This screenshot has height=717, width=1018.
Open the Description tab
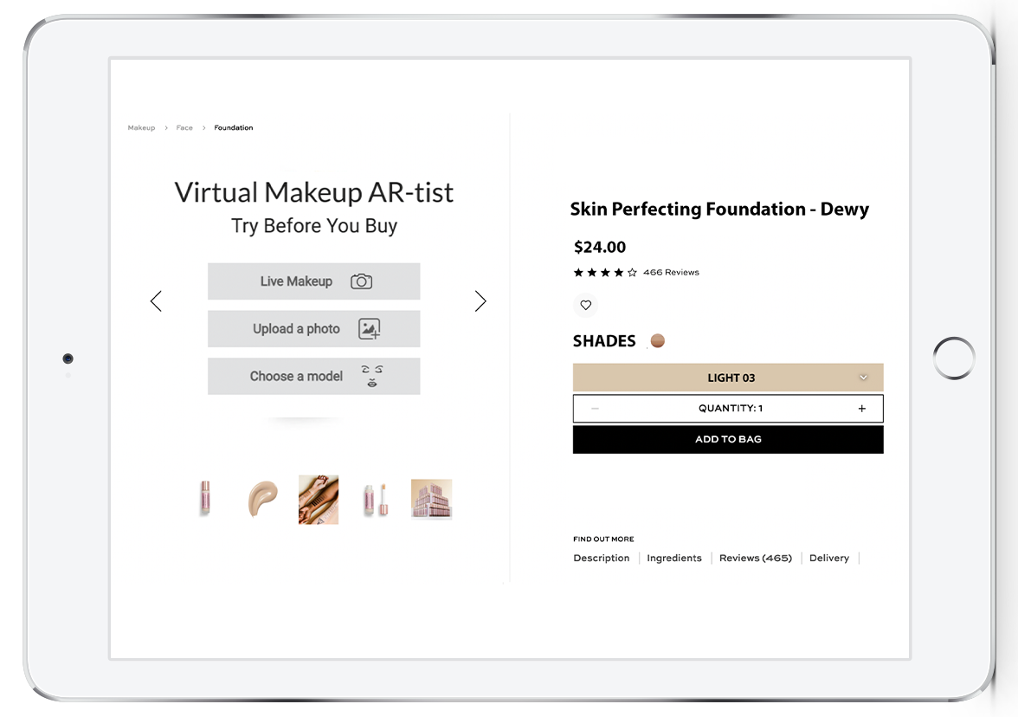601,558
